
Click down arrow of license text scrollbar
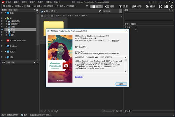[x=126, y=71]
